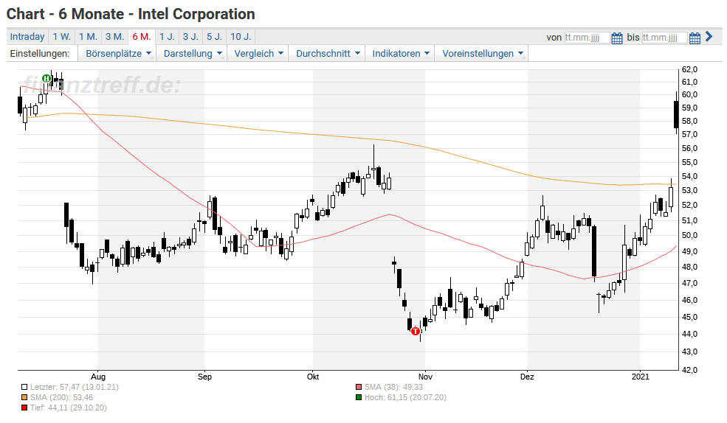This screenshot has width=727, height=423.
Task: Click the '53,0' y-axis price label
Action: [x=689, y=190]
